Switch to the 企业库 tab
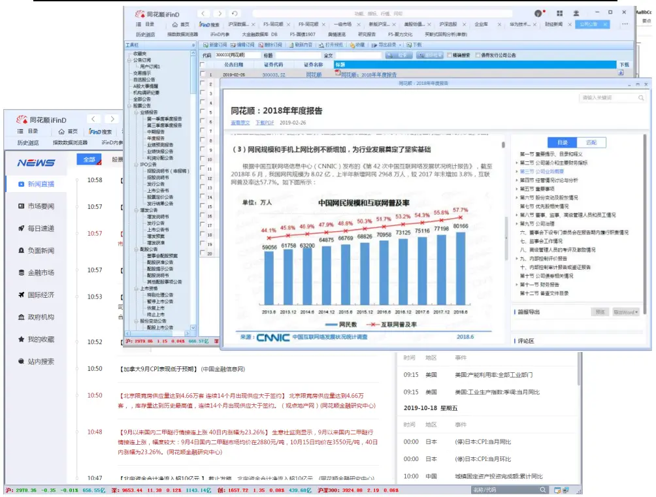This screenshot has width=656, height=497. pyautogui.click(x=481, y=24)
